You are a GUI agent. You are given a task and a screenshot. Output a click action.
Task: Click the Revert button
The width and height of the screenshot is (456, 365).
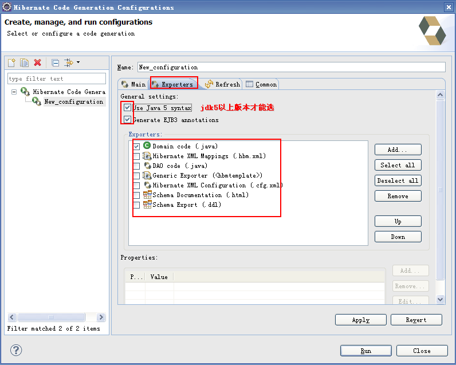[x=416, y=320]
